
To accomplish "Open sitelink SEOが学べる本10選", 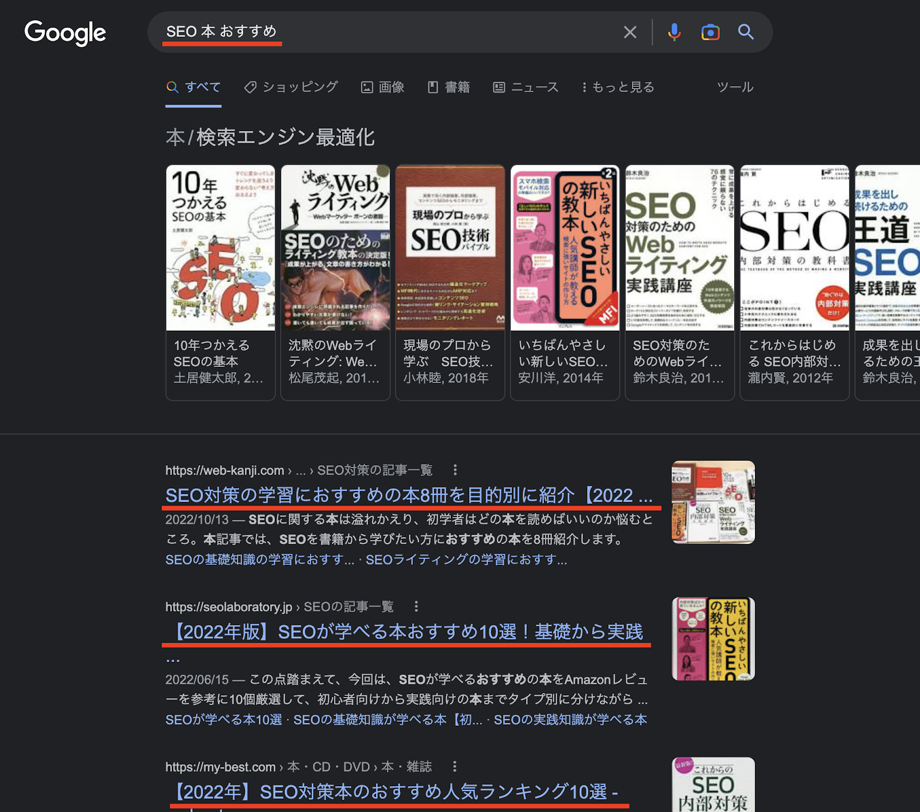I will [x=224, y=719].
